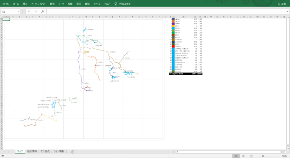This screenshot has width=290, height=158.
Task: Open the 表示 ribbon tab
Action: click(x=79, y=4)
